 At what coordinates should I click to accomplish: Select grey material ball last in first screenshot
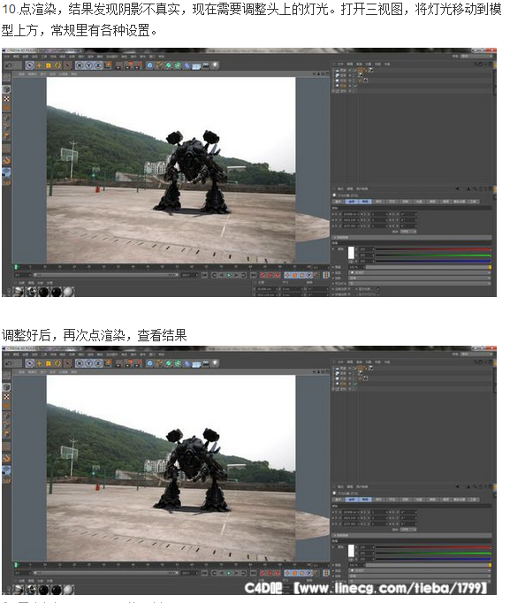coord(68,292)
